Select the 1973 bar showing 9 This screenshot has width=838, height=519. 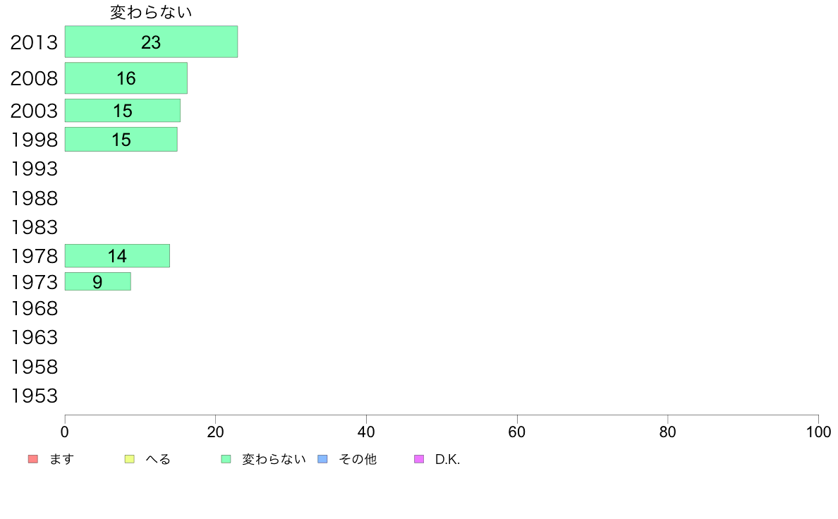point(98,281)
